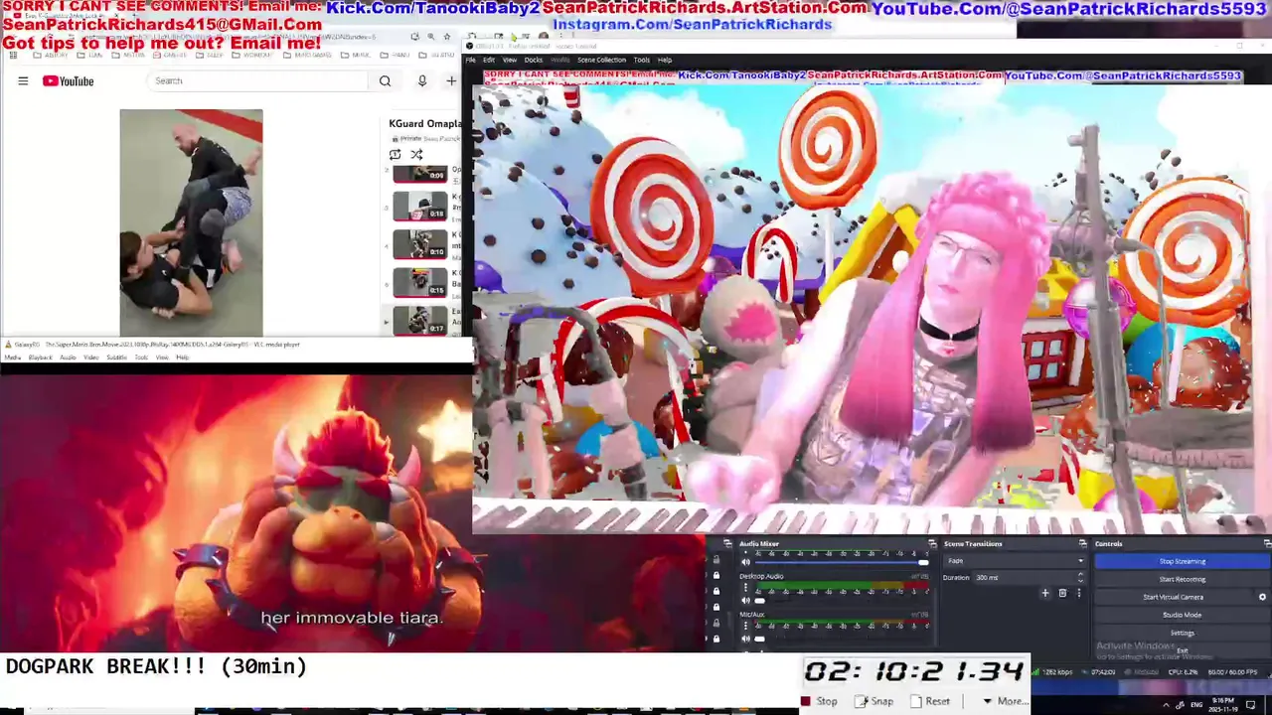Mute the Desktop Audio speaker icon
The width and height of the screenshot is (1272, 715).
click(x=745, y=600)
